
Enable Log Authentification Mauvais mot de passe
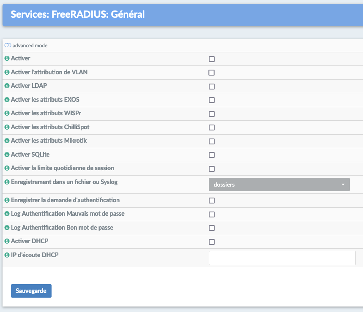click(x=212, y=214)
